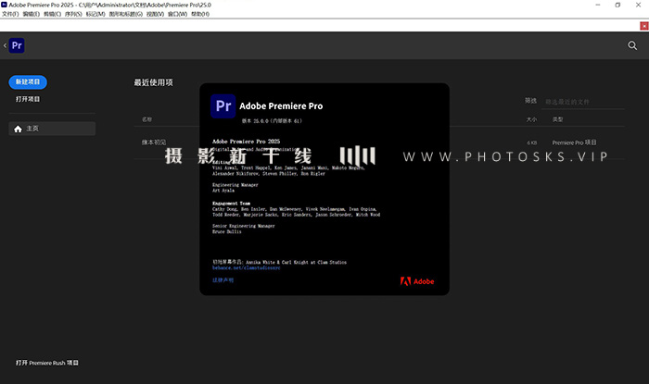Viewport: 649px width, 384px height.
Task: Click the 打开项目 button
Action: coord(28,99)
